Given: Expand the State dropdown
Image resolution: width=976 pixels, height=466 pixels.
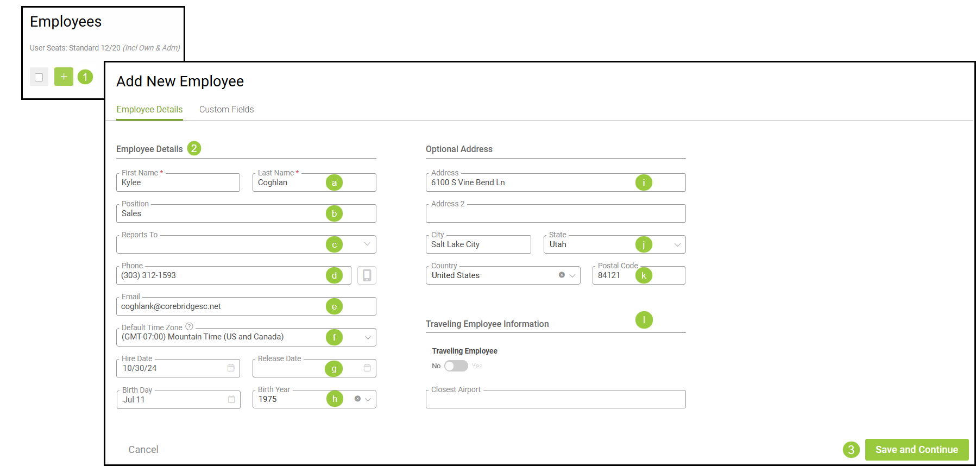Looking at the screenshot, I should (677, 244).
